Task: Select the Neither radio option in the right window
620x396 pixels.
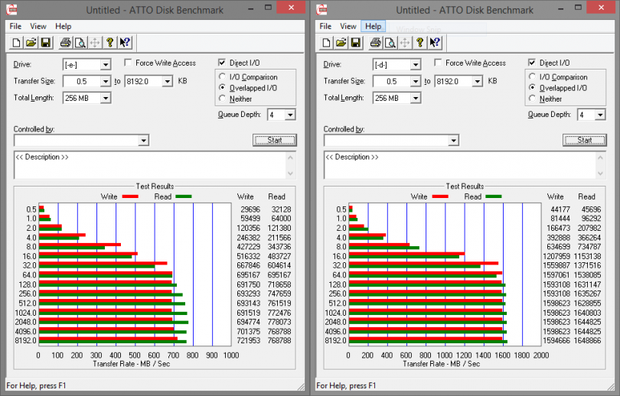Action: 533,99
